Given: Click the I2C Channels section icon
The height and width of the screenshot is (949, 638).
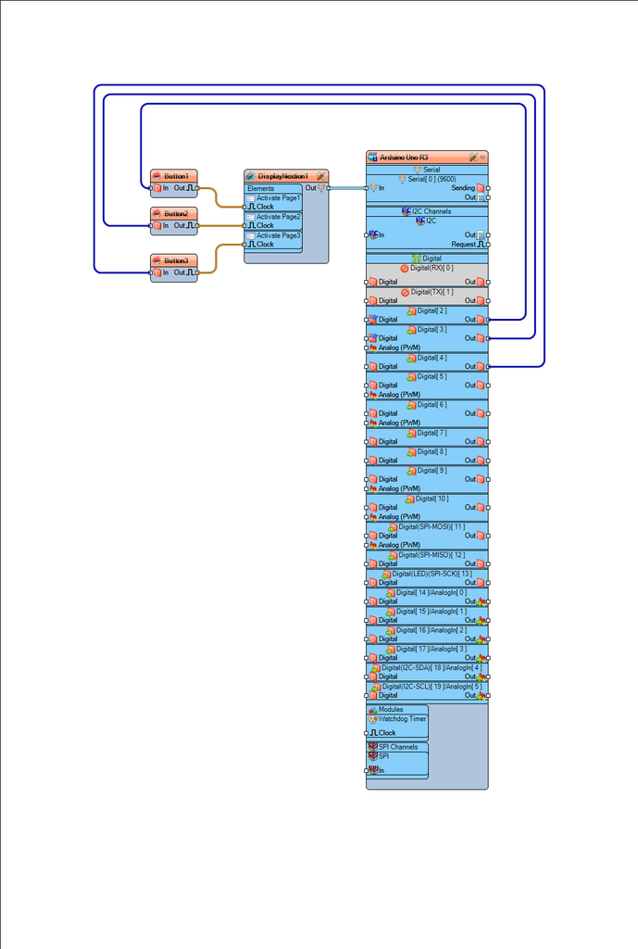Looking at the screenshot, I should (407, 211).
